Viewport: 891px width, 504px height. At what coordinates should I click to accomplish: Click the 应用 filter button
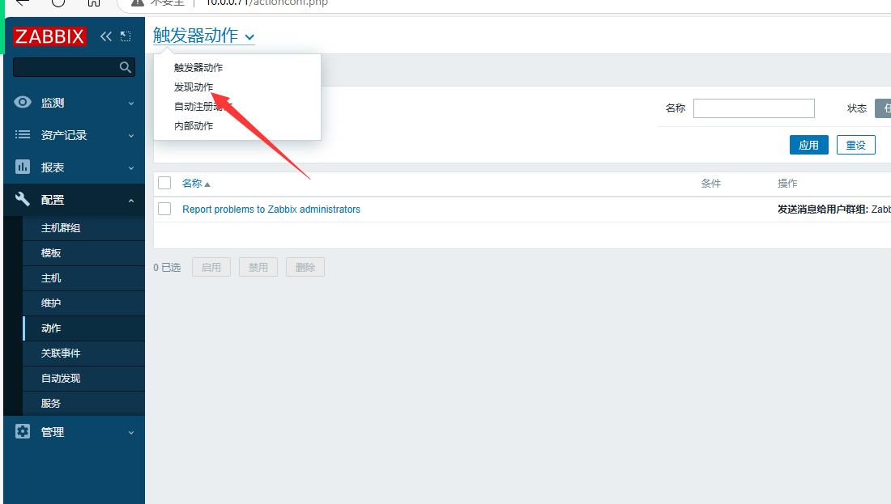point(808,145)
